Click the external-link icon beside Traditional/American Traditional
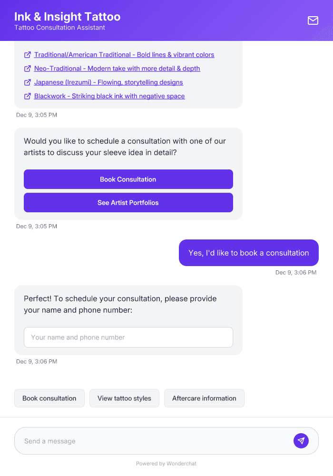 click(28, 54)
